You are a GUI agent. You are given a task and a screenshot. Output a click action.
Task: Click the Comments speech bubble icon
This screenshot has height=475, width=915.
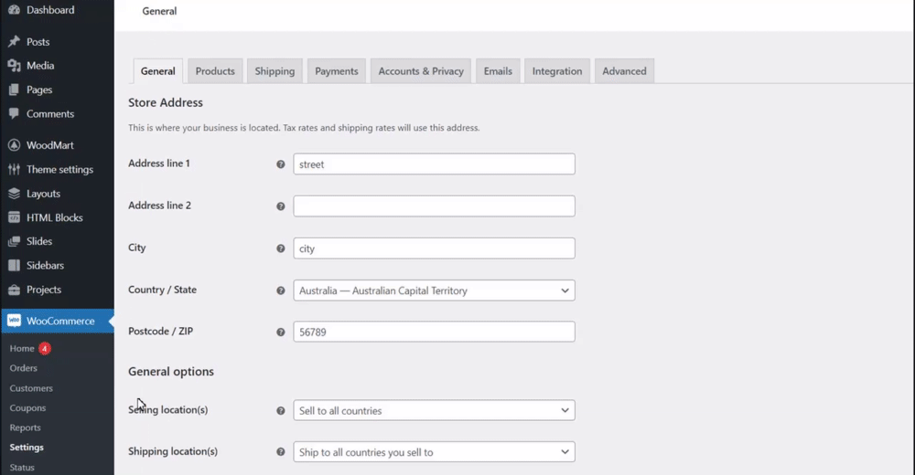pos(14,114)
